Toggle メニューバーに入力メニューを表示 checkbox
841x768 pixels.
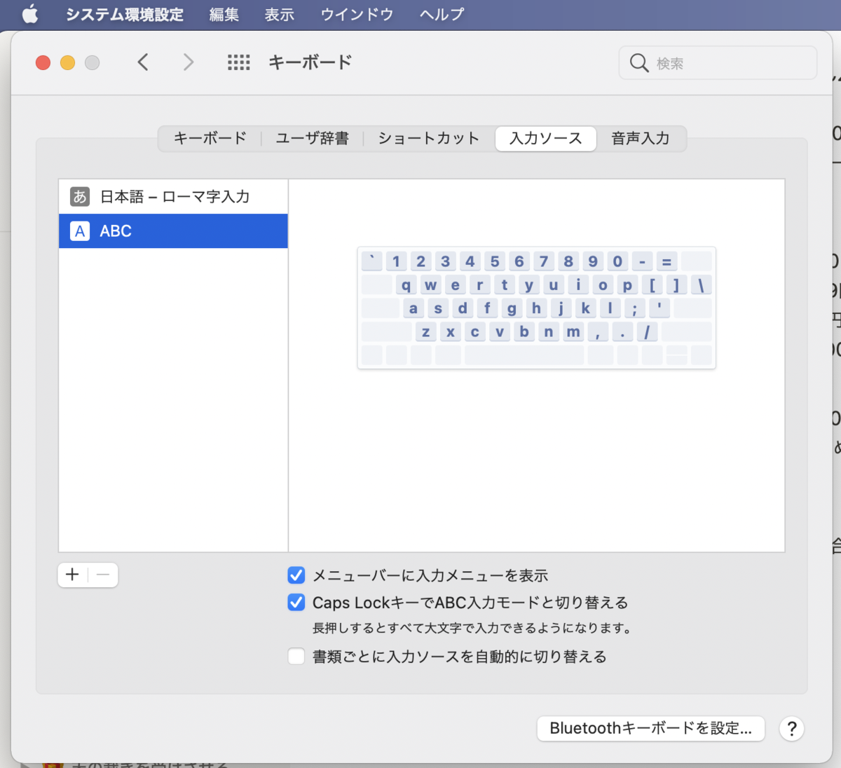click(x=296, y=575)
